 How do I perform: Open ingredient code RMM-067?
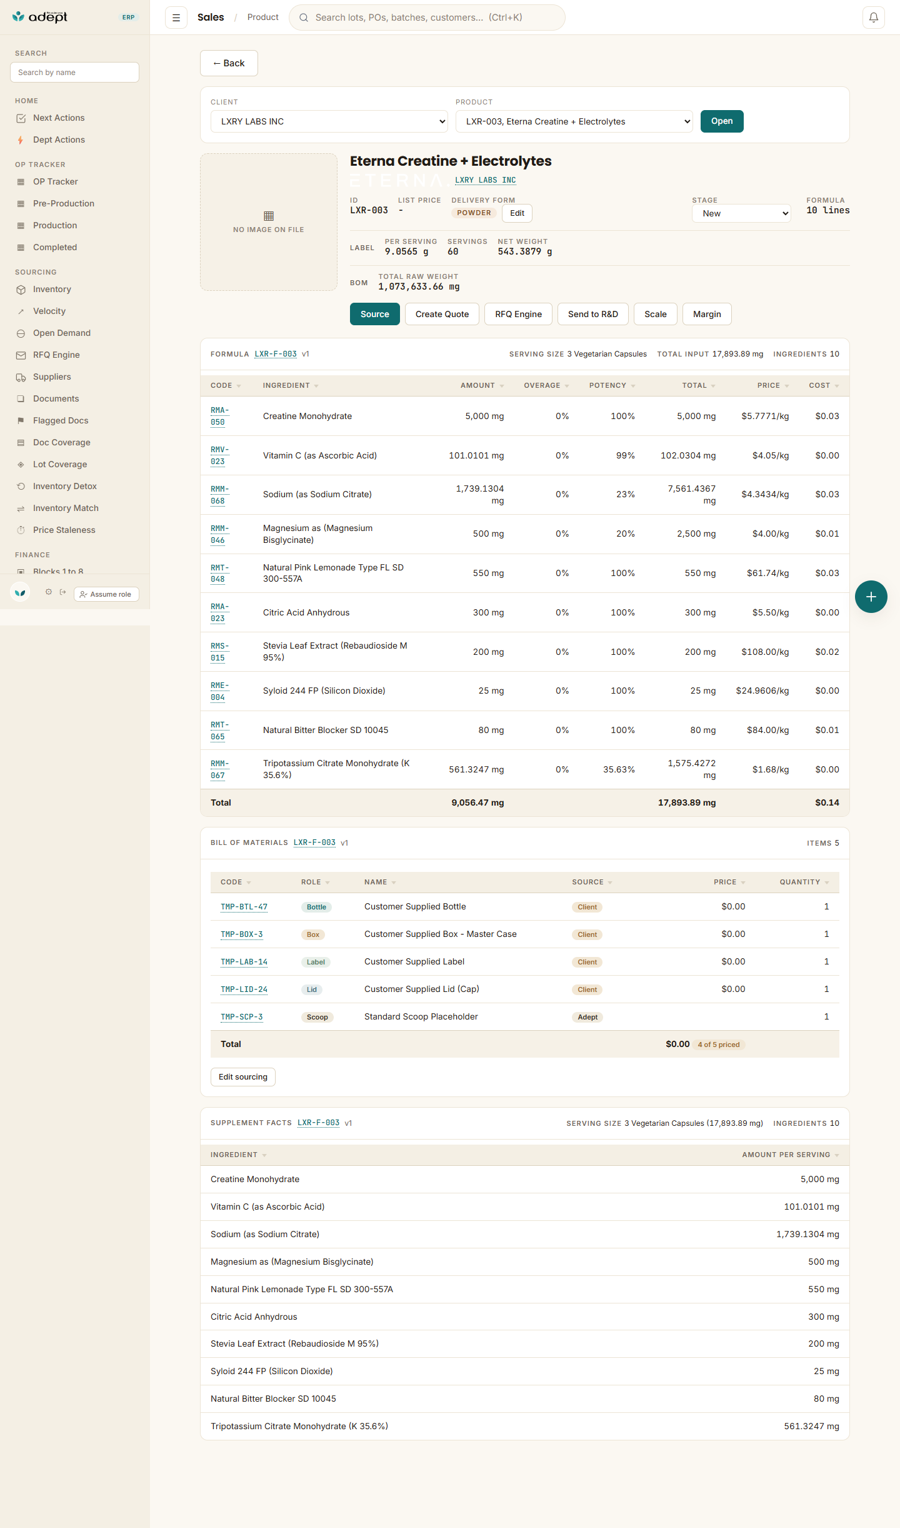pyautogui.click(x=220, y=769)
